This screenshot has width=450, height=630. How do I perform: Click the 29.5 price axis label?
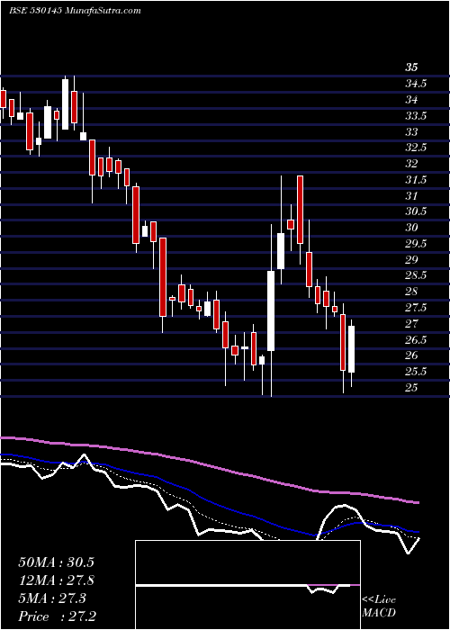[416, 244]
